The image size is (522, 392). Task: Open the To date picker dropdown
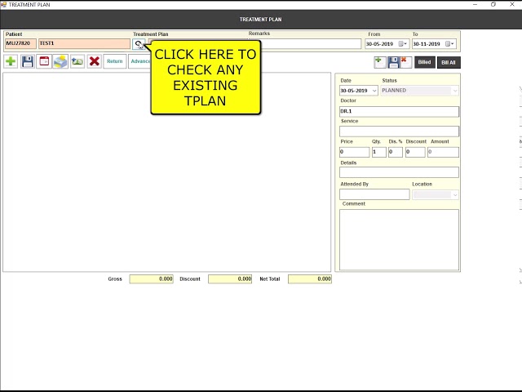[x=449, y=43]
